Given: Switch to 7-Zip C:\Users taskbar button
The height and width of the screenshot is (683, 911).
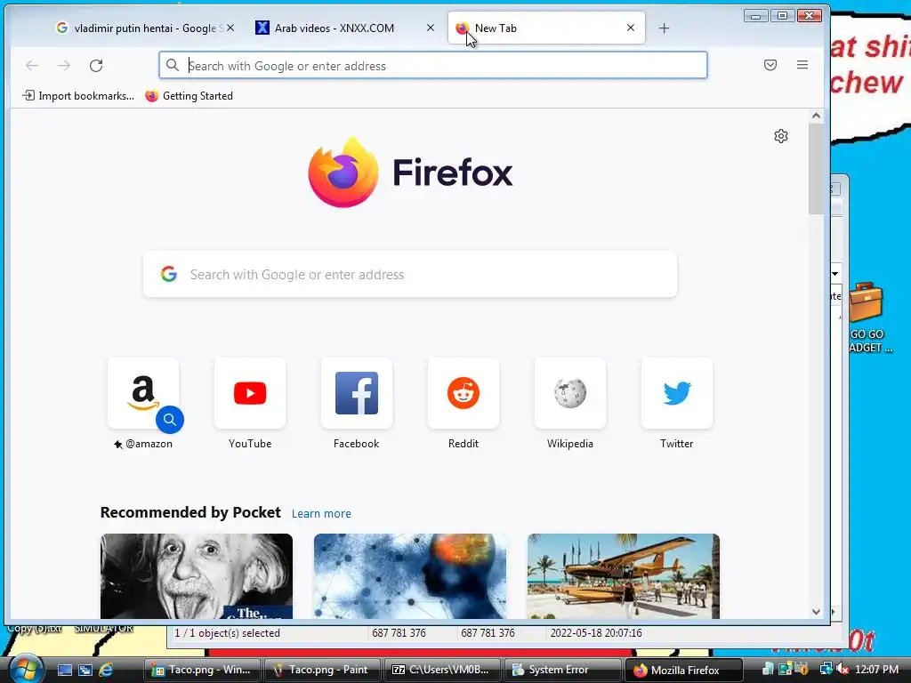Looking at the screenshot, I should [443, 670].
